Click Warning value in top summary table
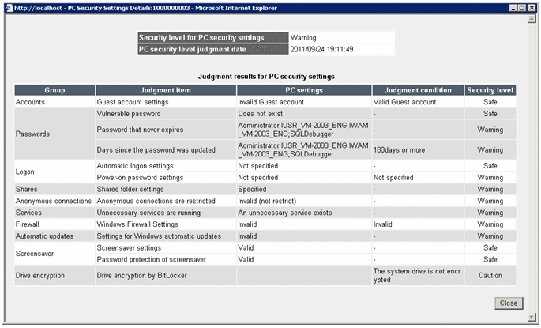This screenshot has height=328, width=541. 341,37
